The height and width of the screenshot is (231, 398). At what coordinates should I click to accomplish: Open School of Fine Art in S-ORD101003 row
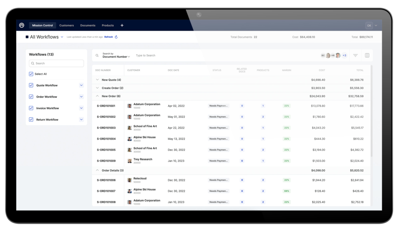coord(145,126)
